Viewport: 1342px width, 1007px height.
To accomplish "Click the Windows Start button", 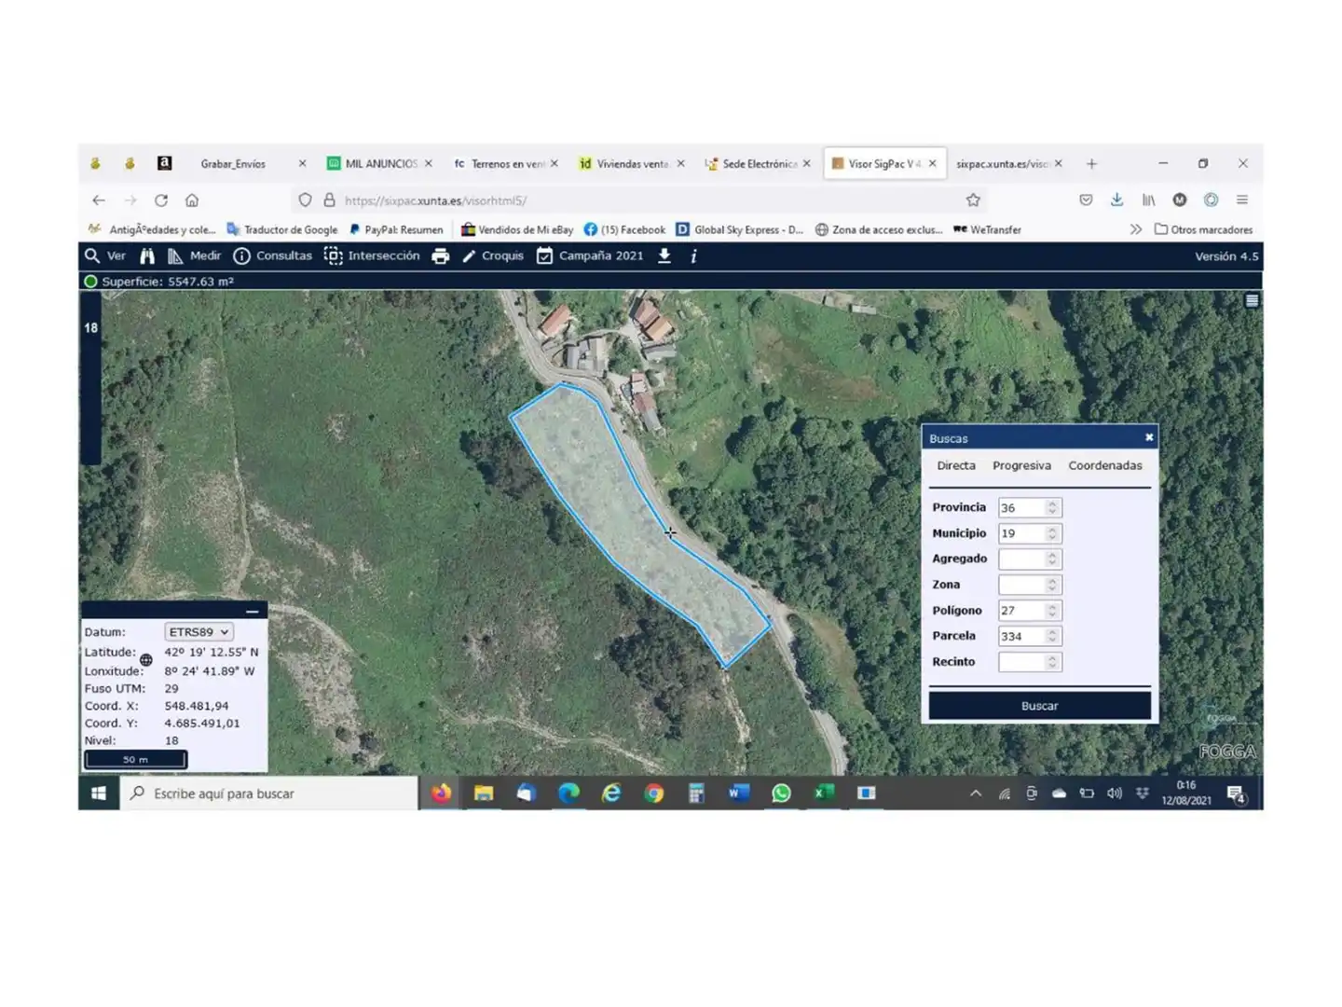I will [x=99, y=793].
